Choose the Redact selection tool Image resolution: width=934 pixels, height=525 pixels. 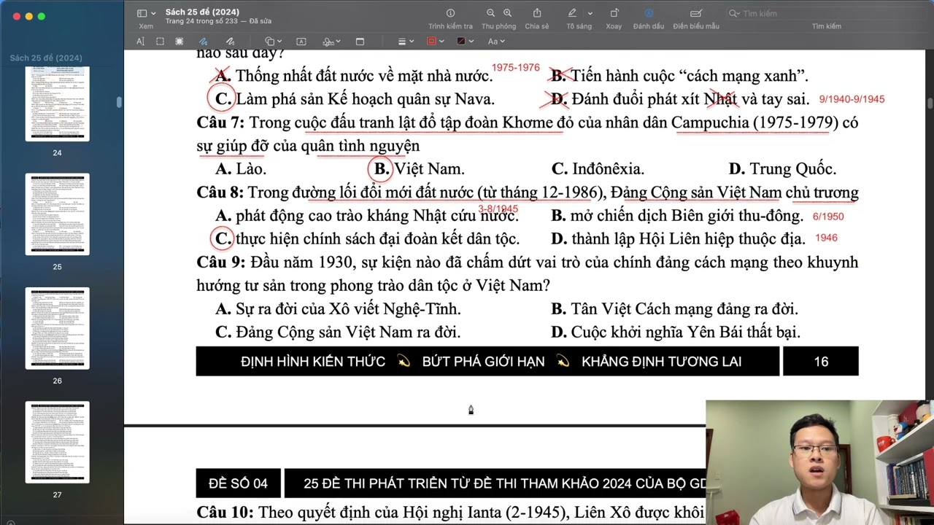coord(180,42)
